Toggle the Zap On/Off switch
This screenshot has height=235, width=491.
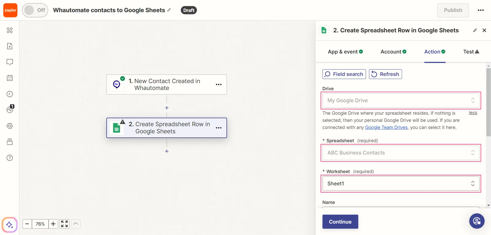pos(35,10)
